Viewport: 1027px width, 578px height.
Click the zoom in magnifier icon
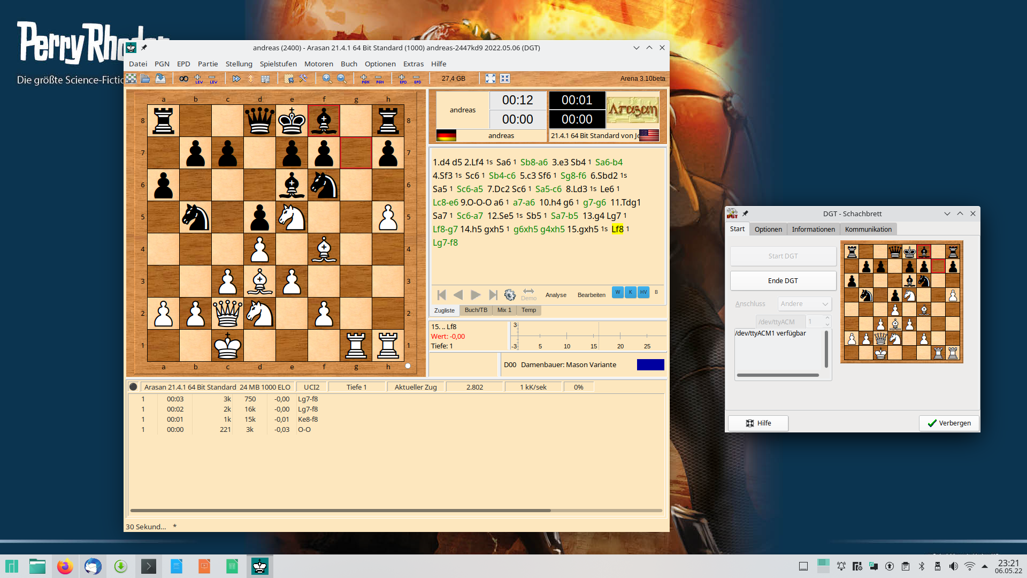pyautogui.click(x=327, y=79)
